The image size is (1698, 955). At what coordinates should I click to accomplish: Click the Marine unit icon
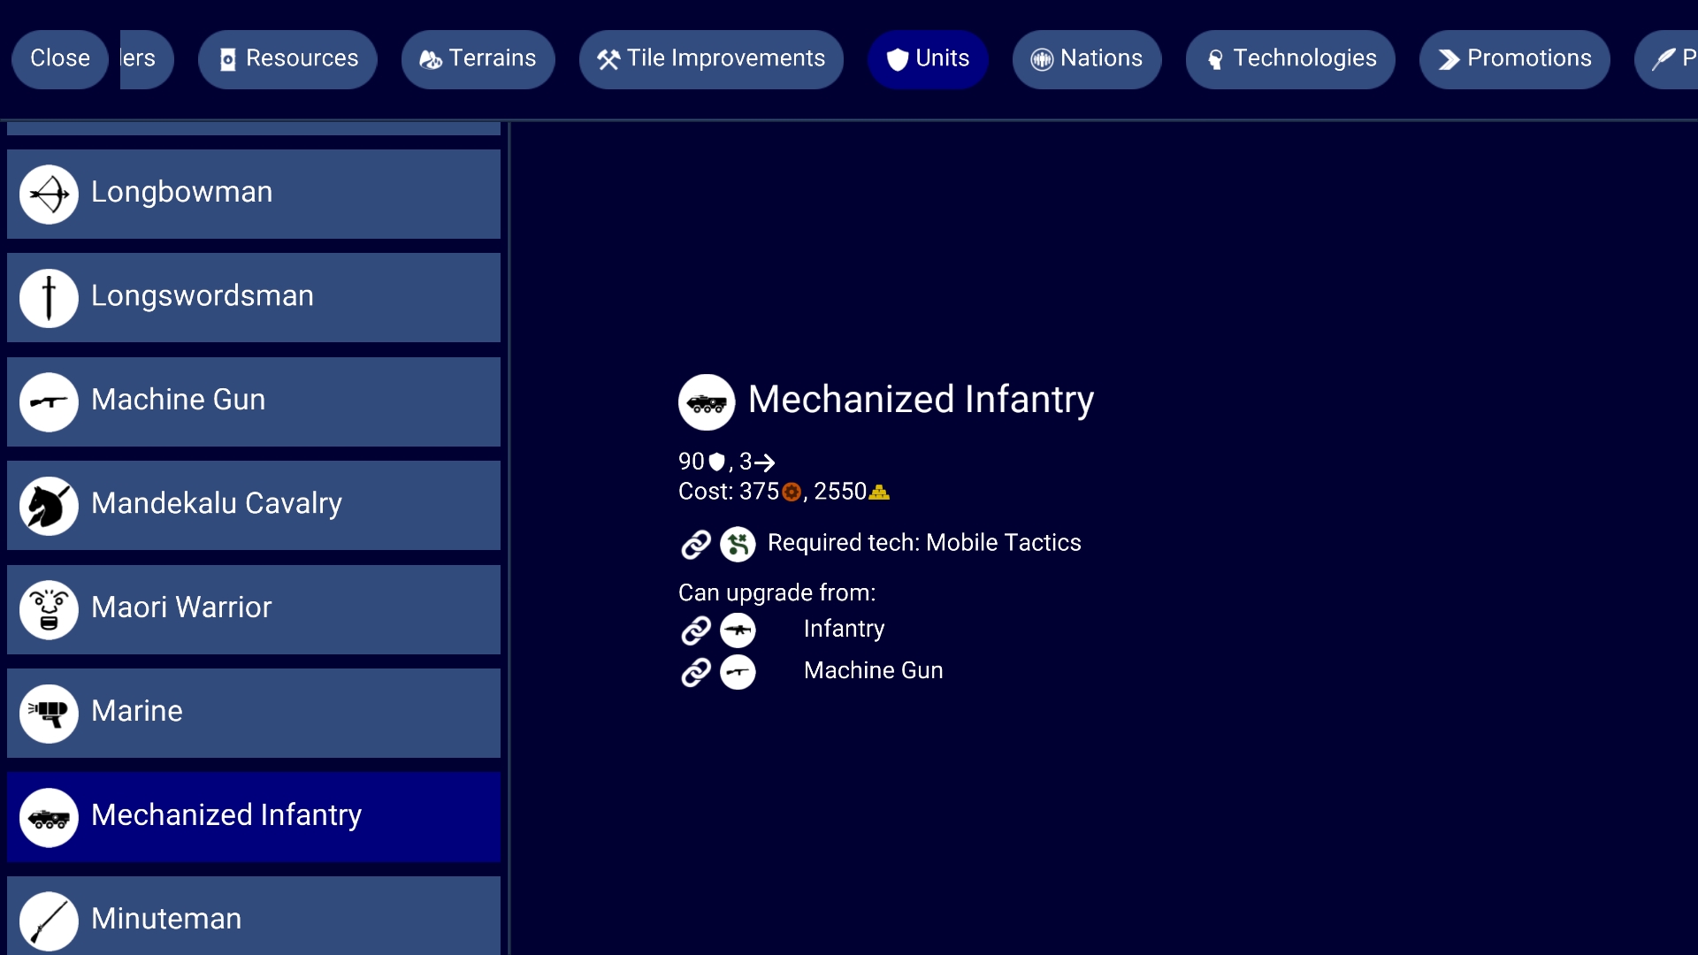point(49,713)
